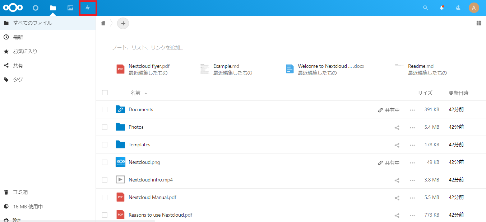Check the Documents row checkbox
Viewport: 486px width, 222px height.
click(x=105, y=110)
